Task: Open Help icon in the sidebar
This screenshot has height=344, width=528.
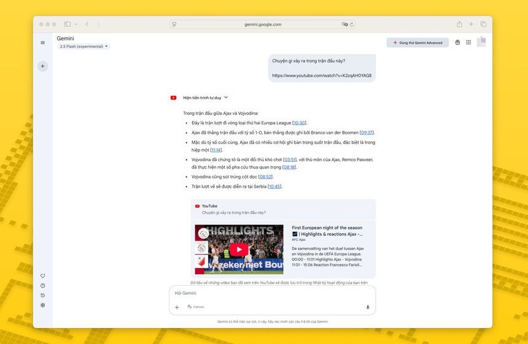Action: point(43,286)
